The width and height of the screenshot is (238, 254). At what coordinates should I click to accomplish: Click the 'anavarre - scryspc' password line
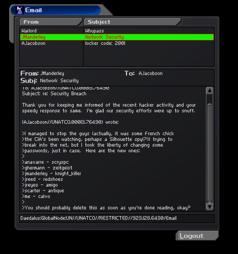click(x=45, y=162)
